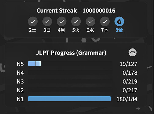Image resolution: width=154 pixels, height=114 pixels.
Task: Click the empty N2 progress bar
Action: 70,90
